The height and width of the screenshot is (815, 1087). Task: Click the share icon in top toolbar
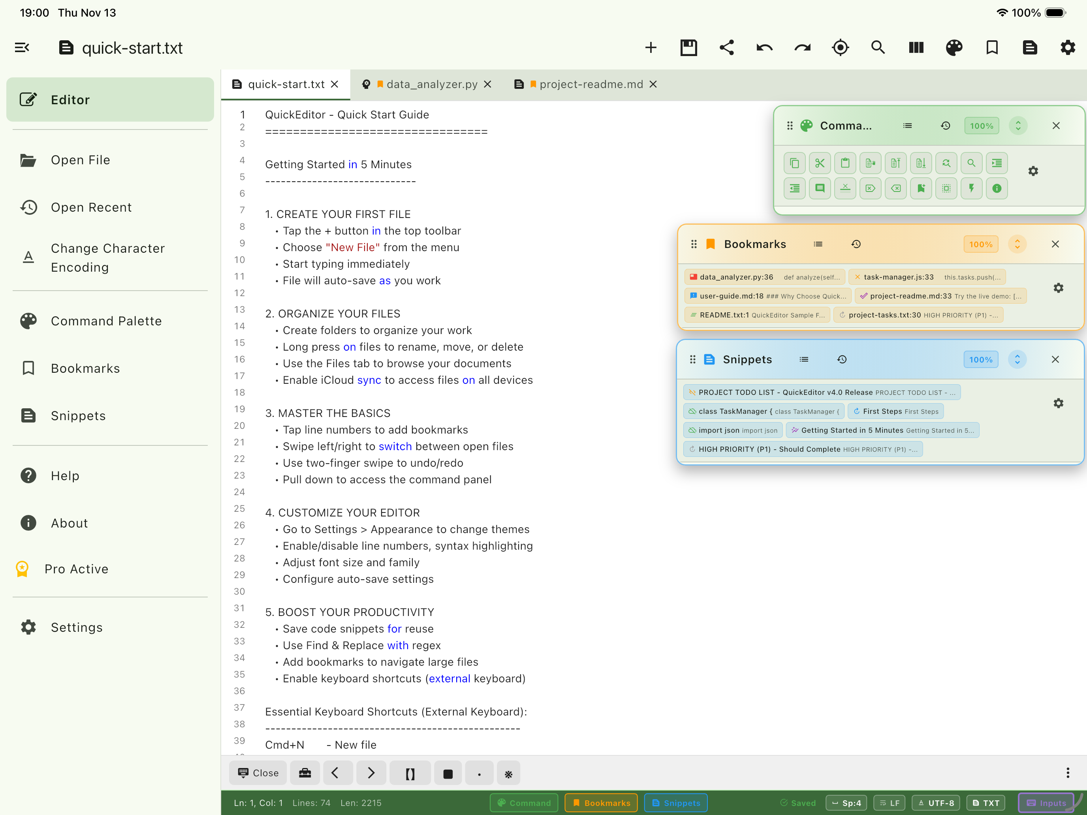[726, 48]
